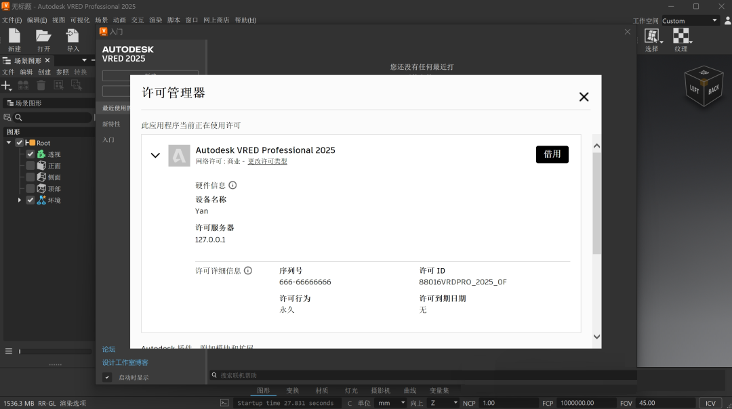Screen dimensions: 732x409
Task: Open the 渲染 menu
Action: [x=155, y=20]
